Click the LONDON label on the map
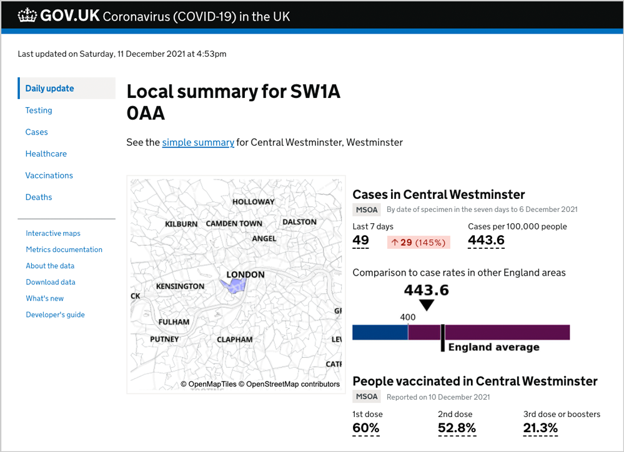 coord(245,274)
